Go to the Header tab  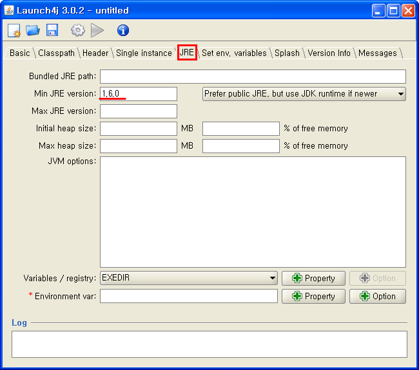coord(95,53)
